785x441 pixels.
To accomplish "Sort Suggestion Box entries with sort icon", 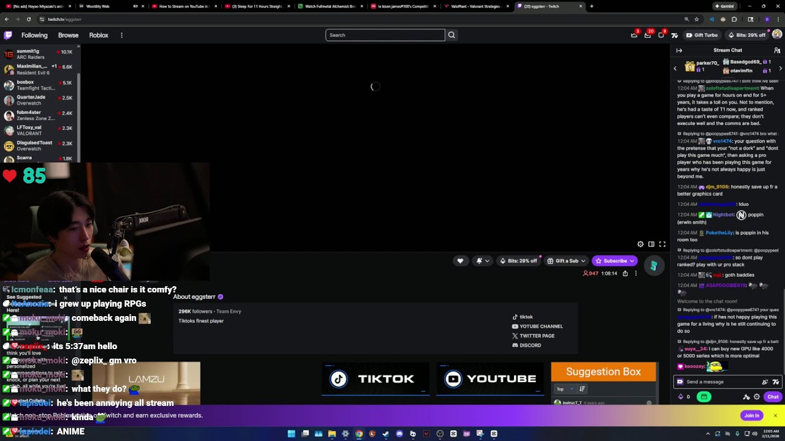I will tap(582, 389).
